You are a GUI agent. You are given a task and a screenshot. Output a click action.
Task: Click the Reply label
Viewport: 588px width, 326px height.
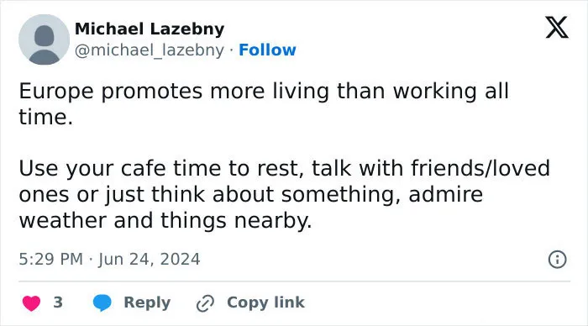[x=147, y=302]
